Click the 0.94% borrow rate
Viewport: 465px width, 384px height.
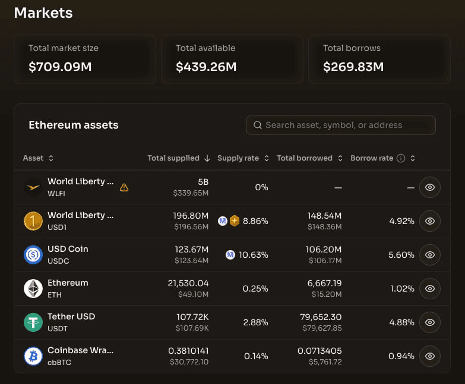pos(401,356)
